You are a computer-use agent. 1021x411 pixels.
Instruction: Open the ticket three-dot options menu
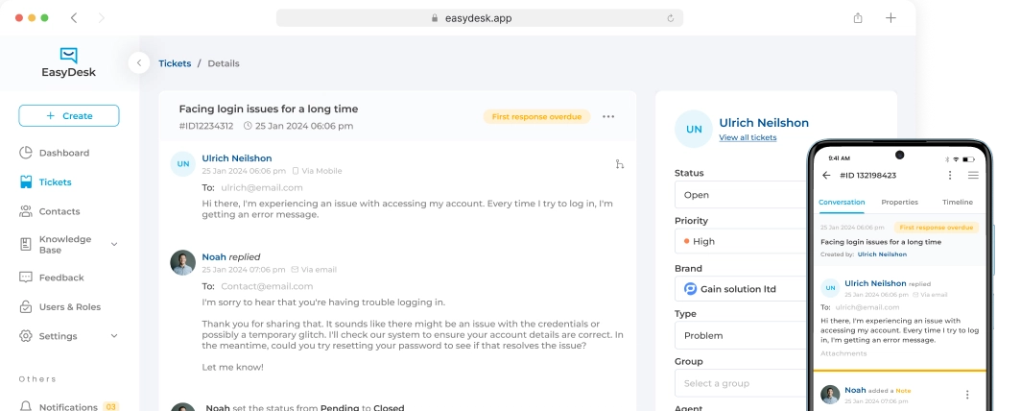pos(608,116)
